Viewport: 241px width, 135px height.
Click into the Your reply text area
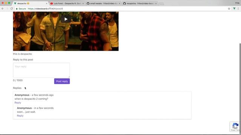tap(41, 70)
